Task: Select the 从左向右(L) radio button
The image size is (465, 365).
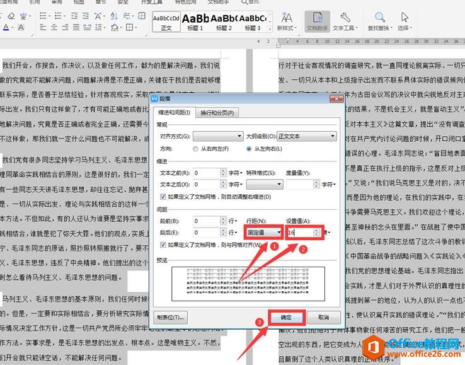Action: 249,149
